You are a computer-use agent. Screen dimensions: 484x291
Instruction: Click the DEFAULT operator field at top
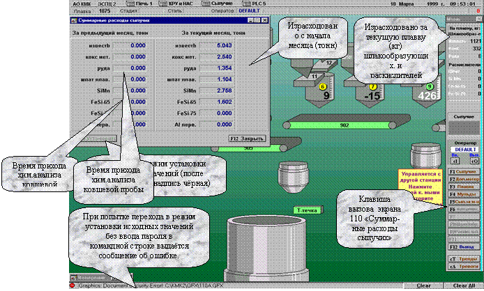(248, 11)
